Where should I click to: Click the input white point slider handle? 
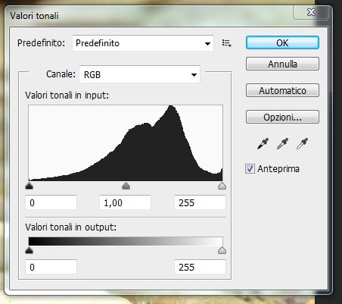click(x=222, y=186)
